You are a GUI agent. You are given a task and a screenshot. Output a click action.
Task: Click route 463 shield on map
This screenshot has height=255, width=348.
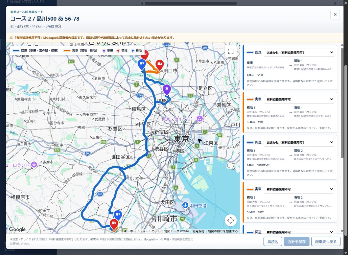point(19,67)
